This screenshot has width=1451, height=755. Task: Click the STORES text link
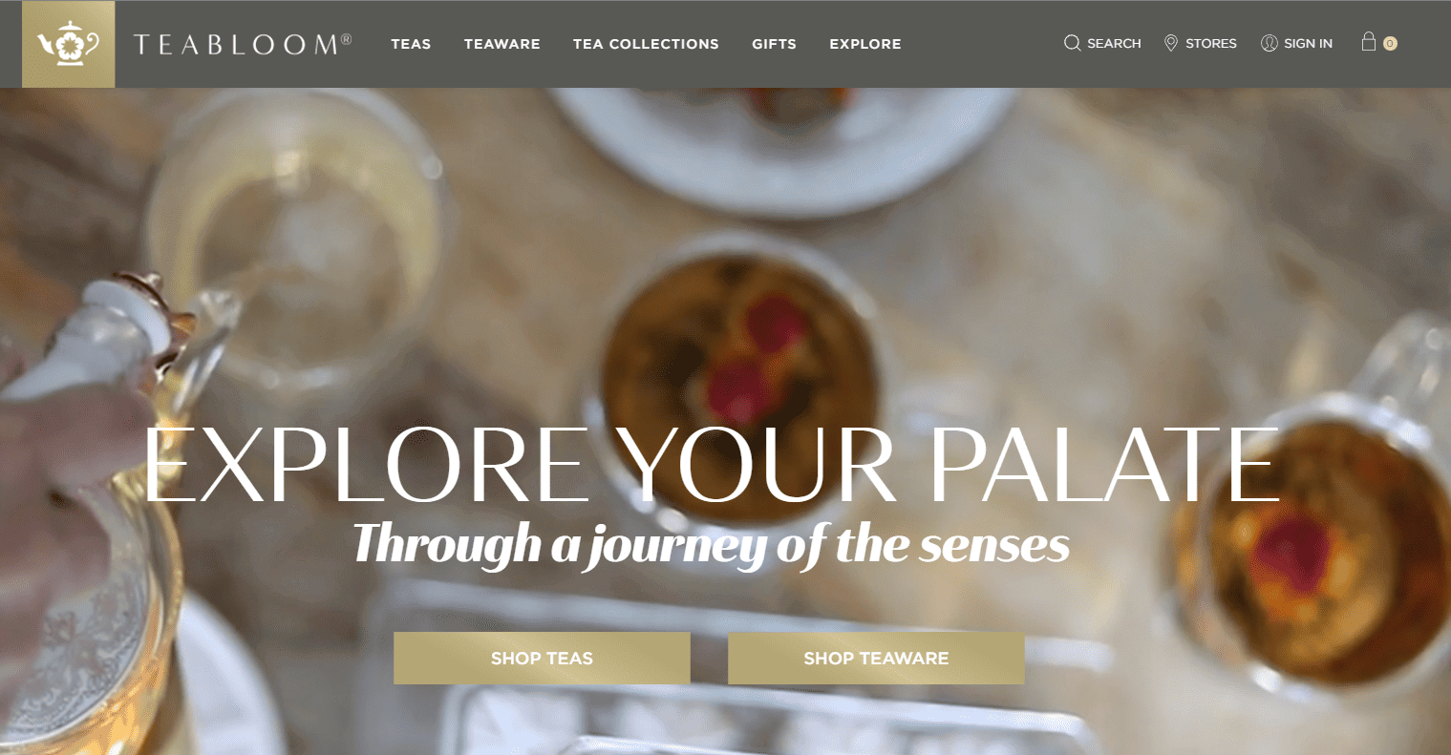(x=1211, y=44)
